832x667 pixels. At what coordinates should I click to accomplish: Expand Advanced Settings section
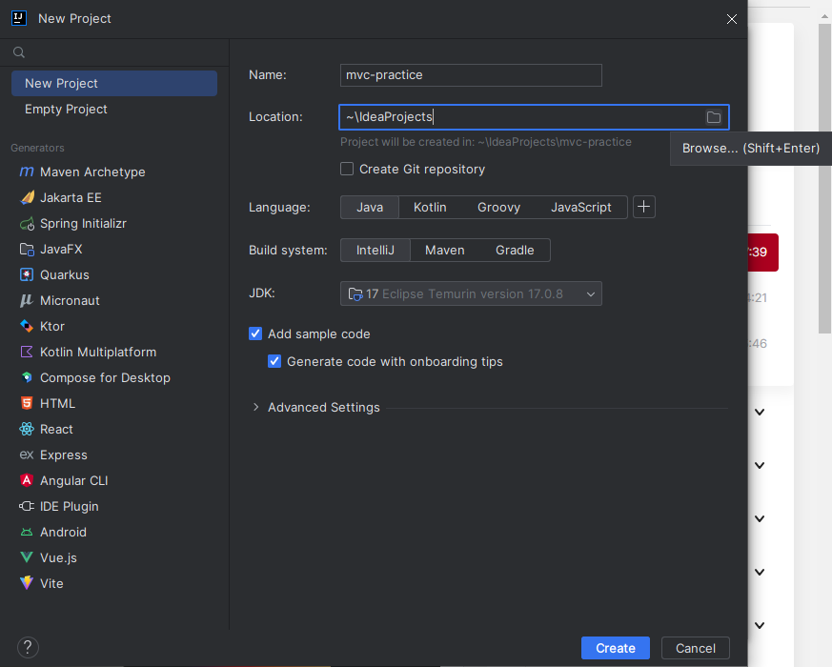tap(255, 407)
